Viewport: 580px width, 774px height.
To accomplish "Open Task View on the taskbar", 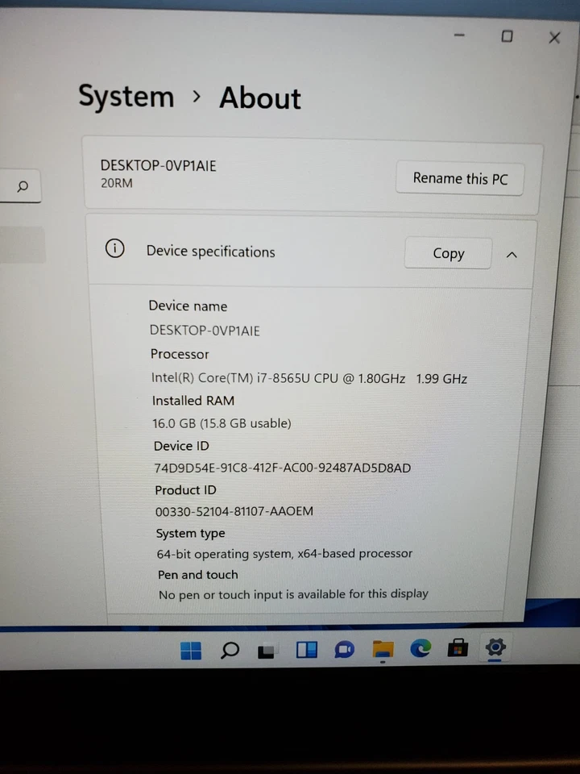I will 267,651.
